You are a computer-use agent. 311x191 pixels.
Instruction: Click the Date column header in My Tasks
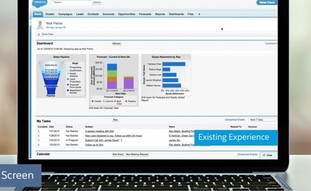tap(52, 127)
